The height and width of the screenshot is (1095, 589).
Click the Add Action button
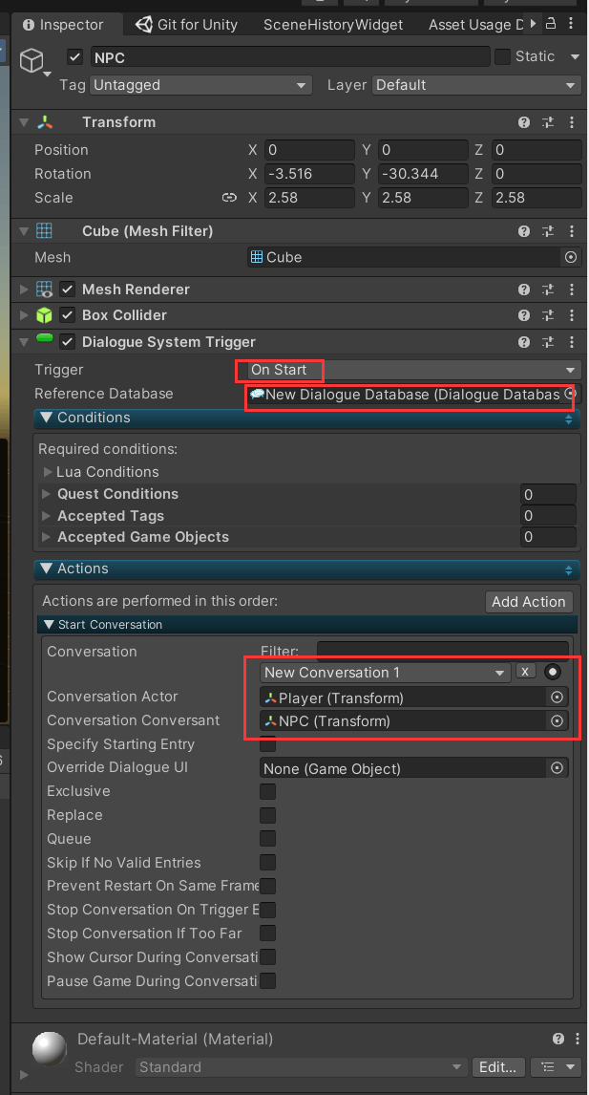coord(529,601)
